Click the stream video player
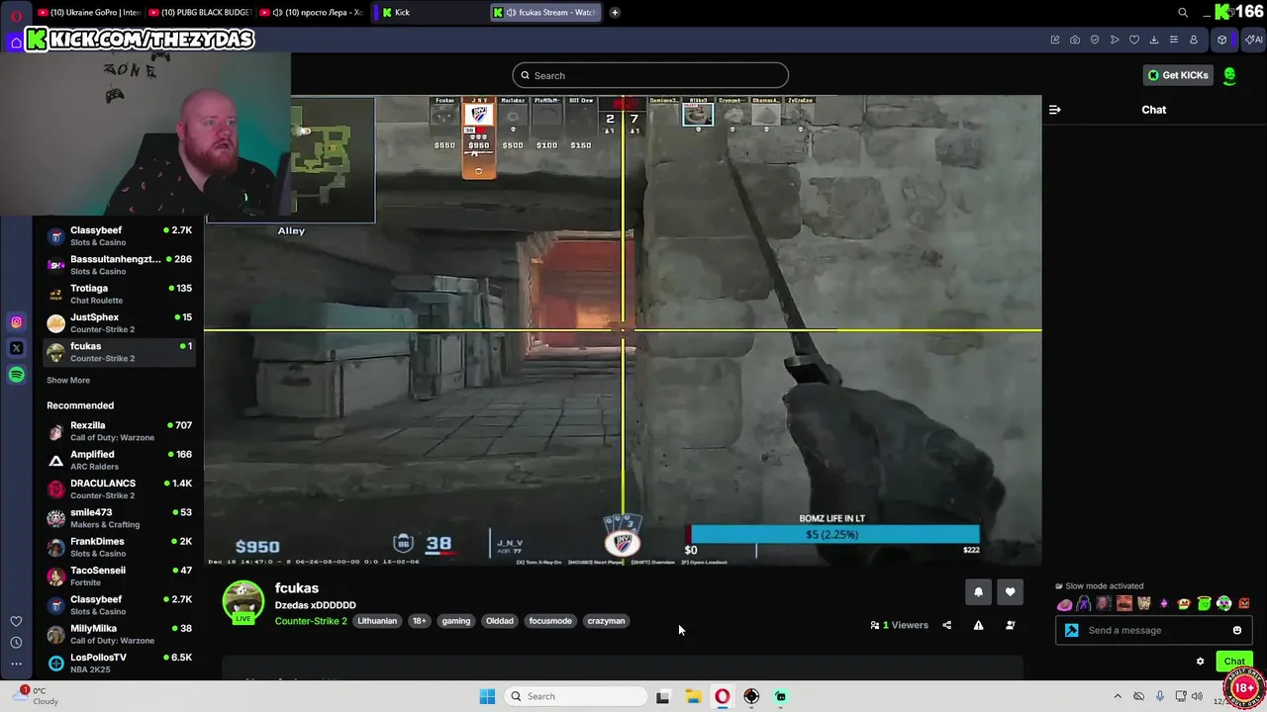This screenshot has width=1267, height=712. click(623, 331)
